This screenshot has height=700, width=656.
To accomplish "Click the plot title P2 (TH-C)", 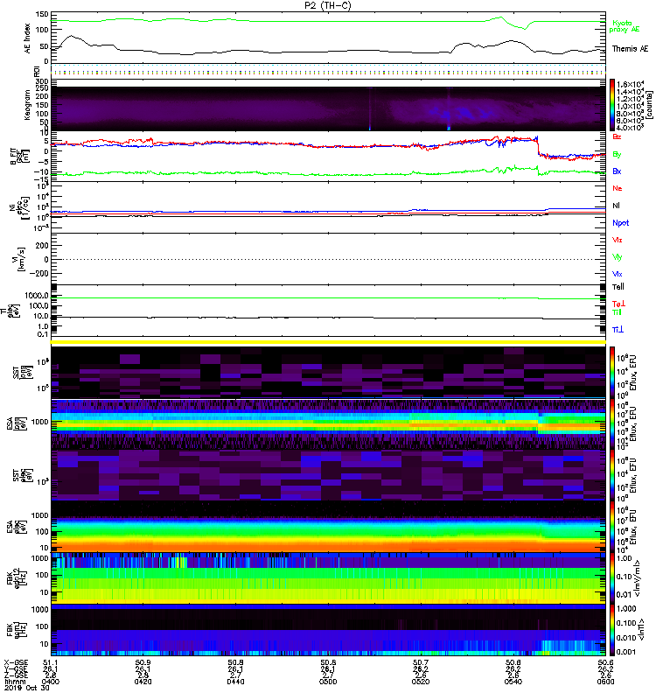I will tap(327, 5).
